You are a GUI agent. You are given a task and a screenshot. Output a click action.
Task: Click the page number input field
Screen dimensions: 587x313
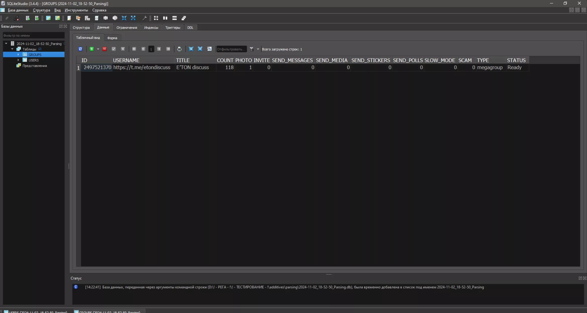tap(151, 49)
